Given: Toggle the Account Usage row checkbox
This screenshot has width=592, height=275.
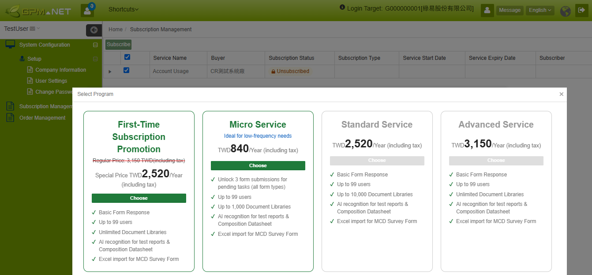Looking at the screenshot, I should [x=127, y=70].
